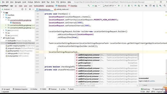Viewport: 167px width, 94px height.
Task: Collapse the Gradle Scripts node arrow
Action: pyautogui.click(x=1, y=38)
